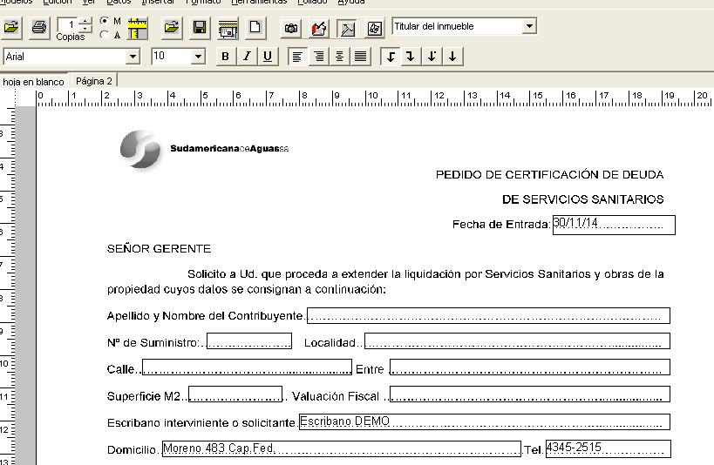Click the Nº de Suministro field
The image size is (714, 465).
tap(249, 341)
